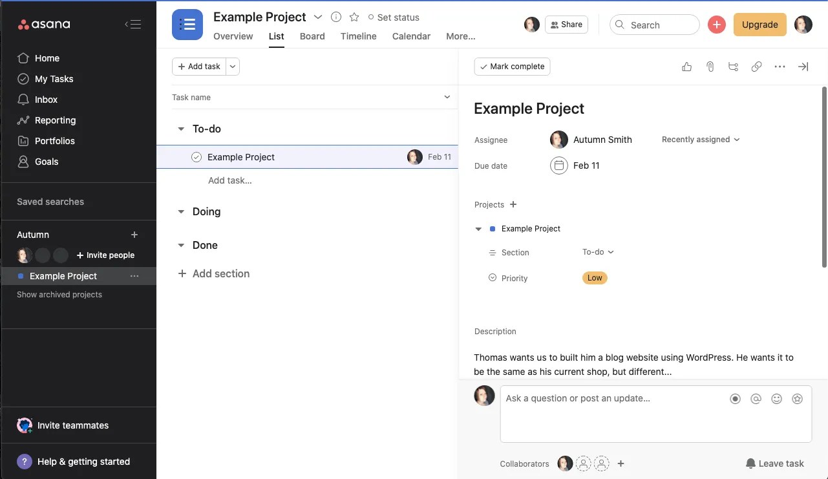Click the Upgrade button

point(759,24)
